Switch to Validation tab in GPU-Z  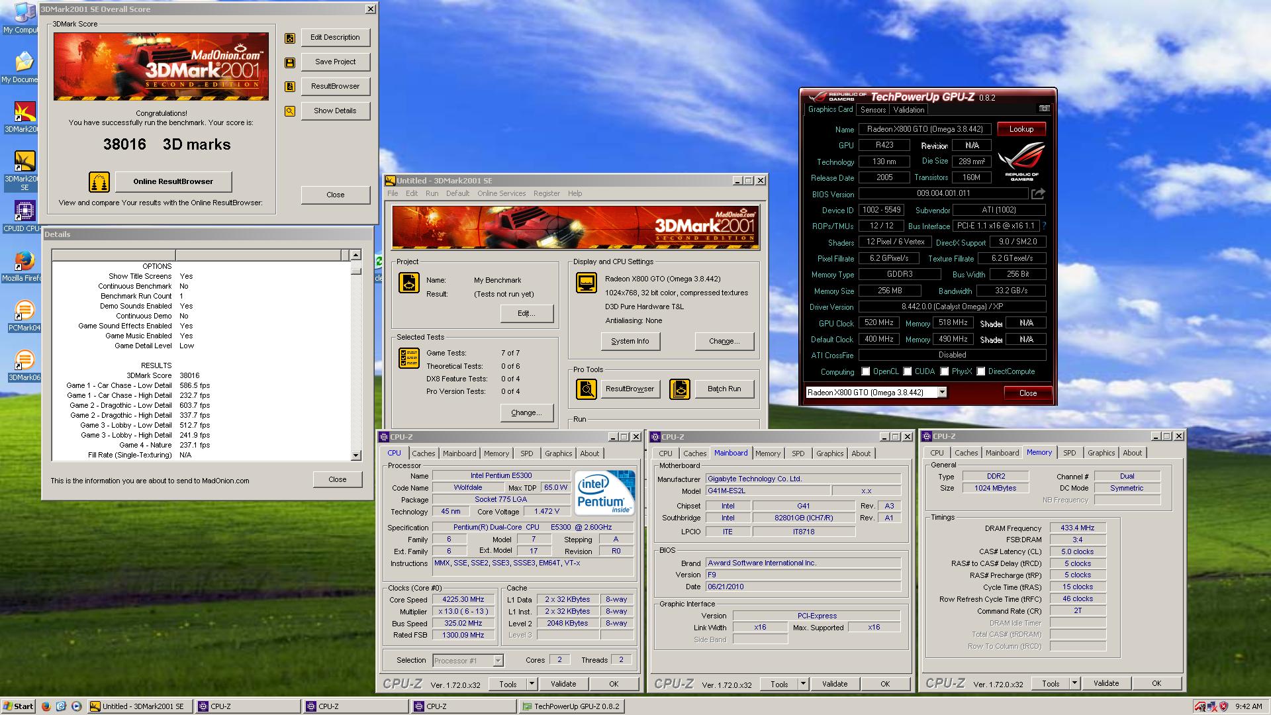(x=908, y=110)
